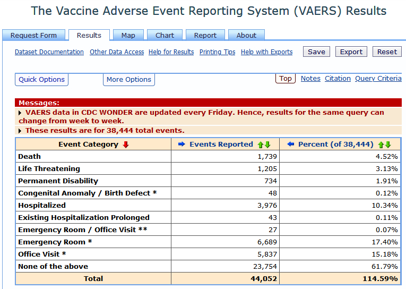406x289 pixels.
Task: Collapse the VAERS data update message triangle
Action: tap(21, 113)
